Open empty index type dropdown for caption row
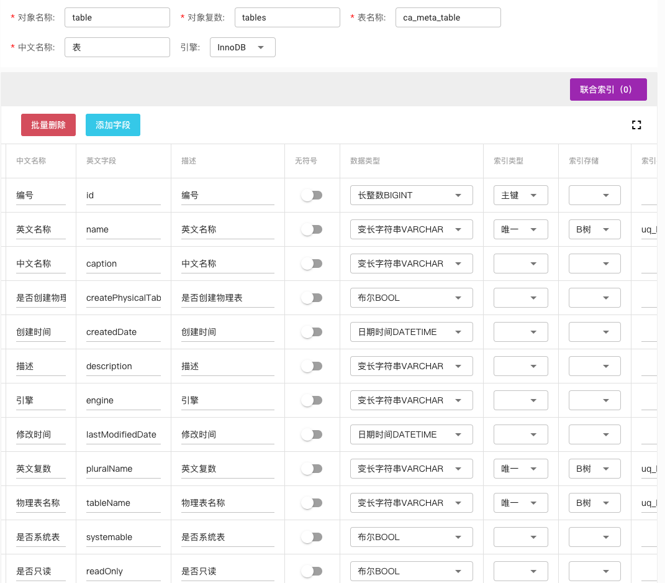 tap(521, 264)
